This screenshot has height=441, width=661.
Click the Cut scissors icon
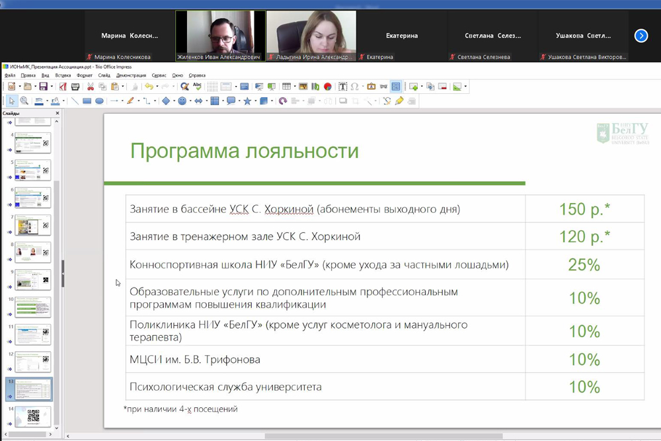pyautogui.click(x=91, y=87)
